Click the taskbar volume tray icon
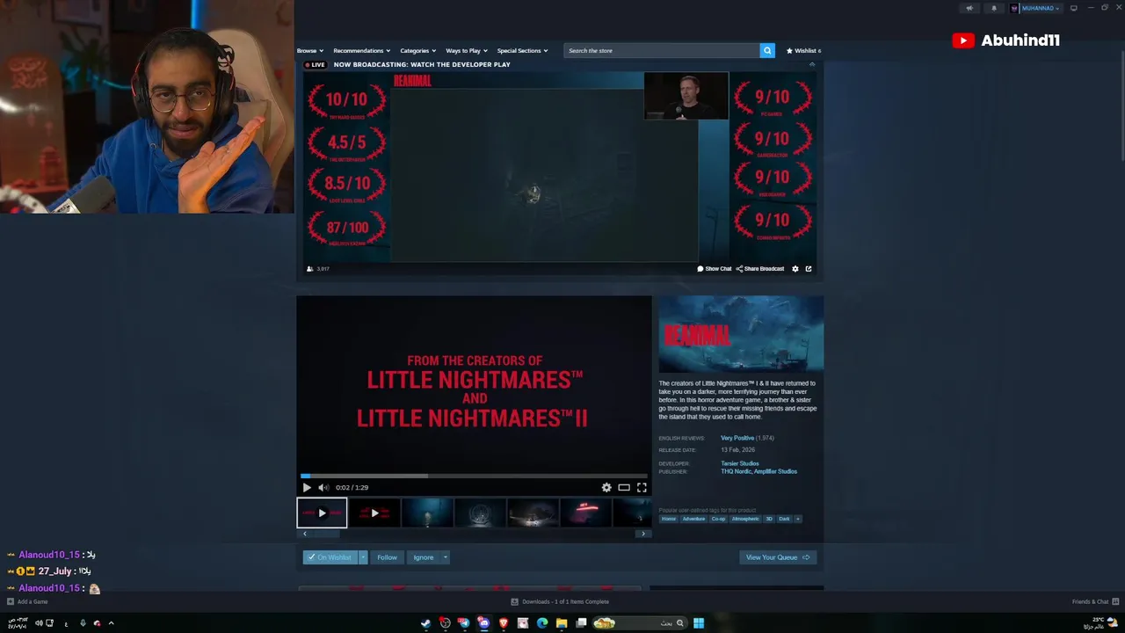Image resolution: width=1125 pixels, height=633 pixels. coord(39,623)
